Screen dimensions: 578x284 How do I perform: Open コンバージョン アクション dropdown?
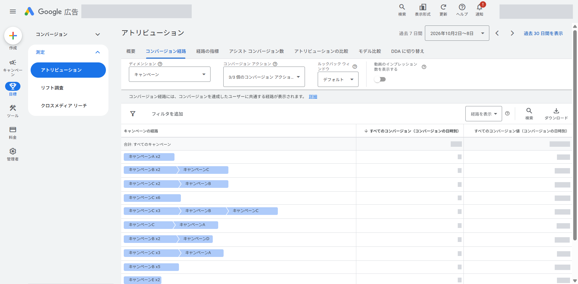click(x=264, y=77)
